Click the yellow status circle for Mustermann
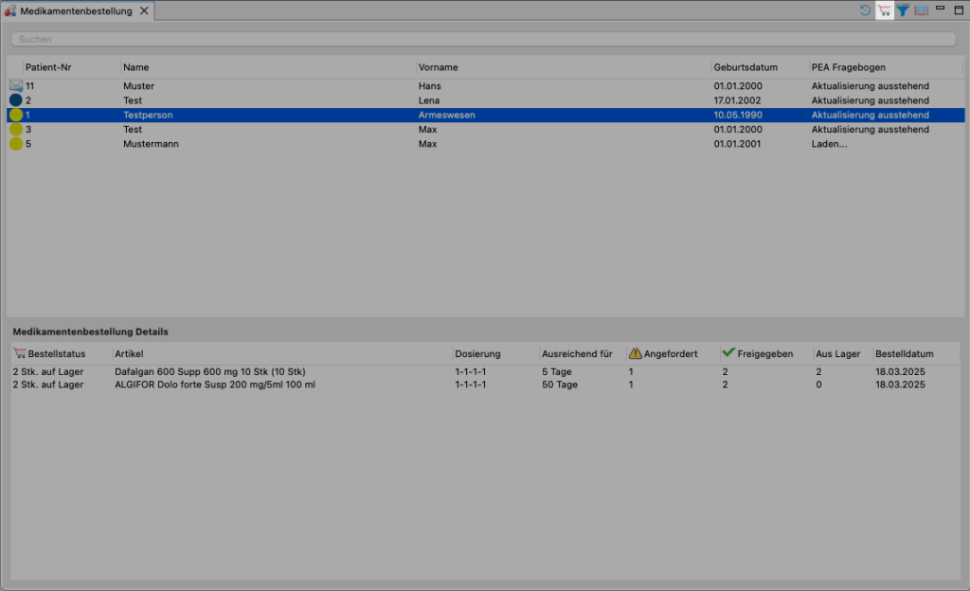This screenshot has width=970, height=591. tap(16, 144)
